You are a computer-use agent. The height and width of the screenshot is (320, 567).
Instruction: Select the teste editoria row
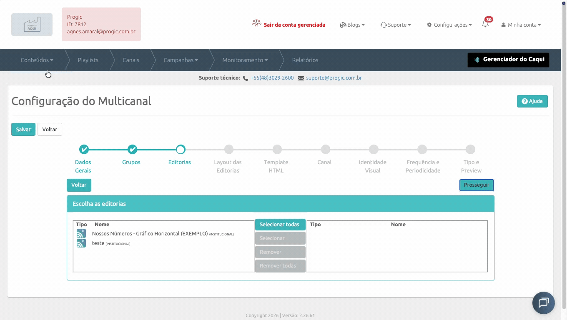(163, 243)
